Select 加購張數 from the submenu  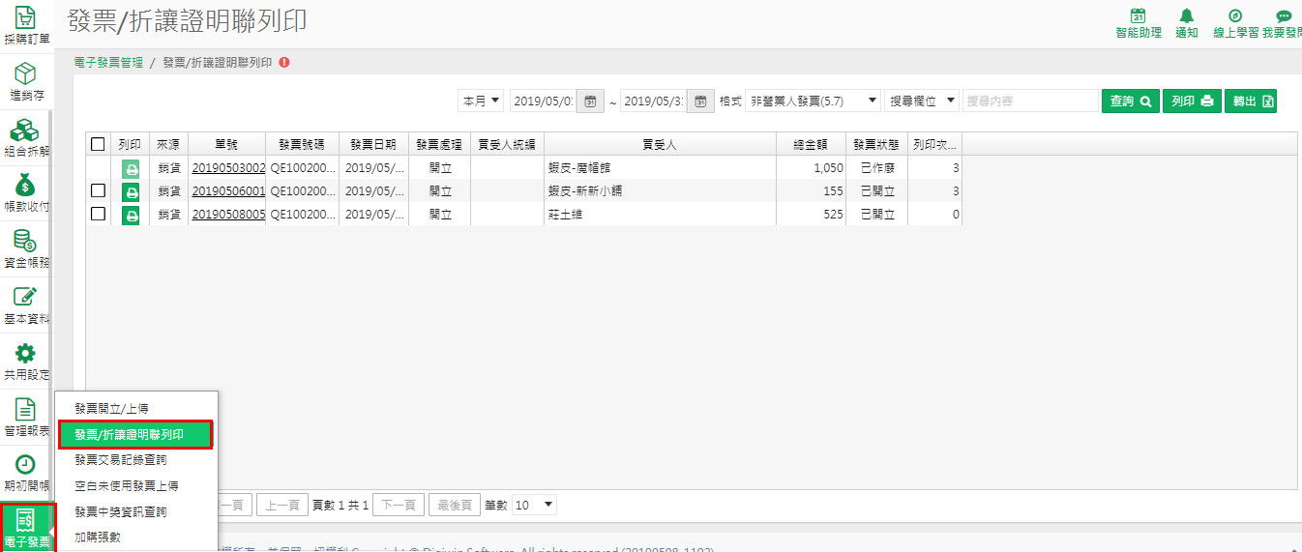pos(135,537)
